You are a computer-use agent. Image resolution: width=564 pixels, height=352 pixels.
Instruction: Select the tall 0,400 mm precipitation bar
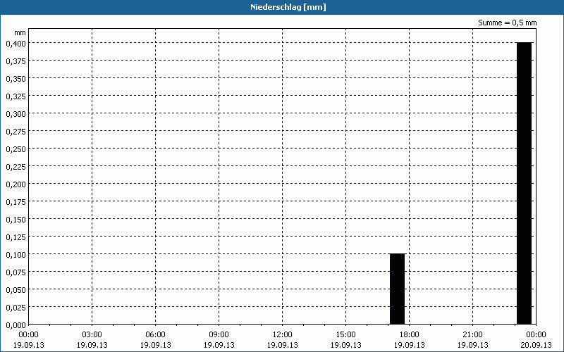[x=524, y=183]
